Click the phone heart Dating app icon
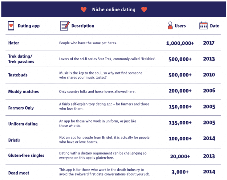This screenshot has height=180, width=227. [11, 26]
